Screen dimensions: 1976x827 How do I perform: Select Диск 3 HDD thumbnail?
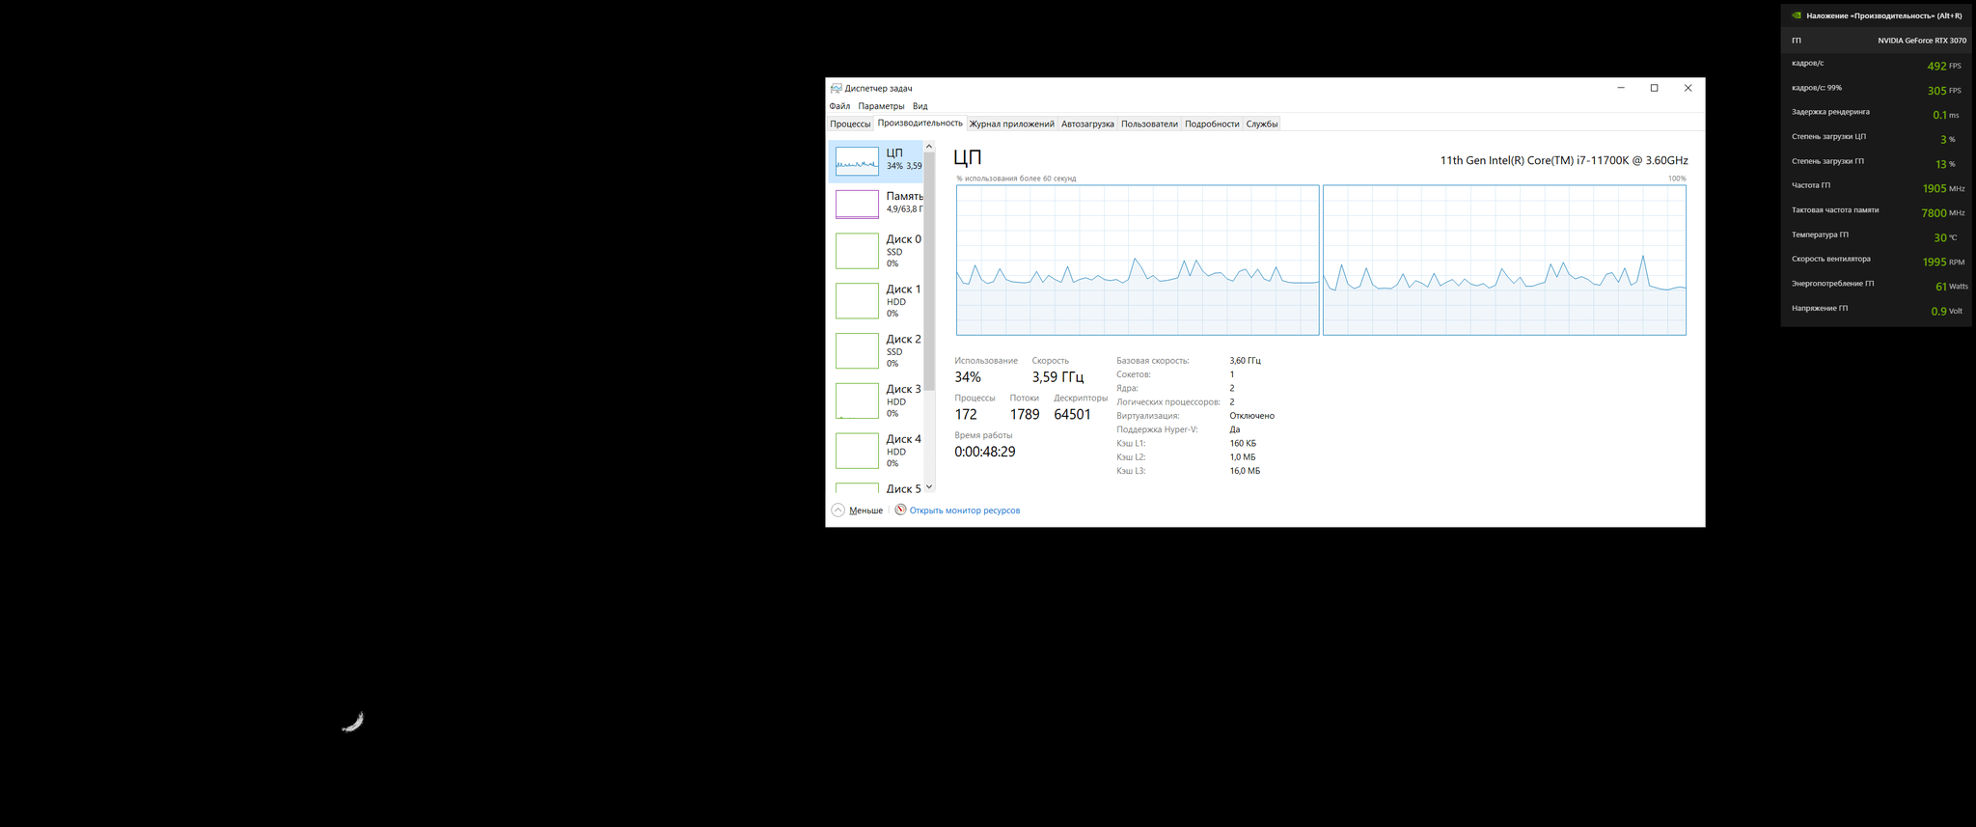coord(857,400)
